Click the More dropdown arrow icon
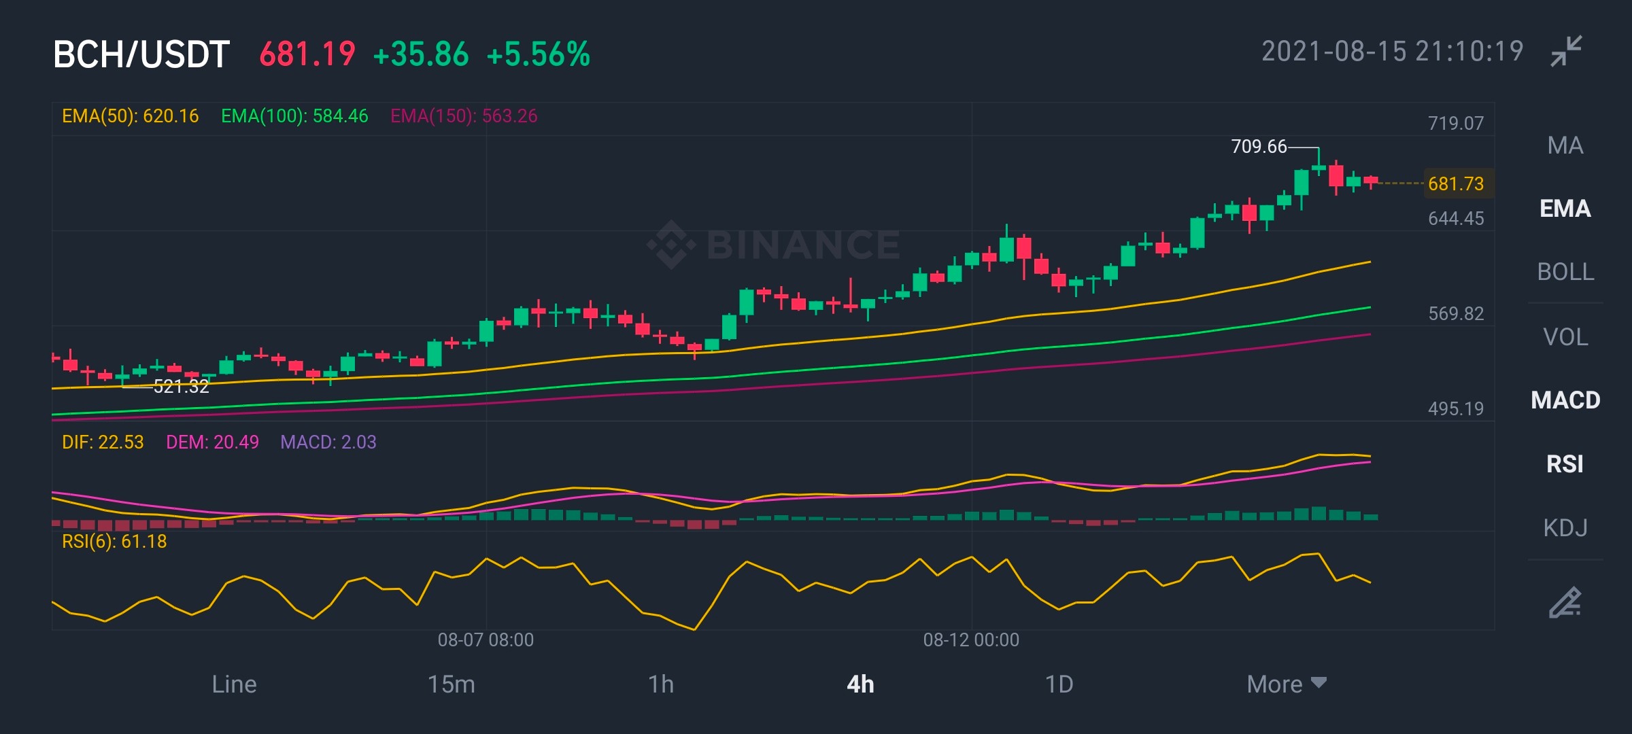The width and height of the screenshot is (1632, 734). (1319, 683)
